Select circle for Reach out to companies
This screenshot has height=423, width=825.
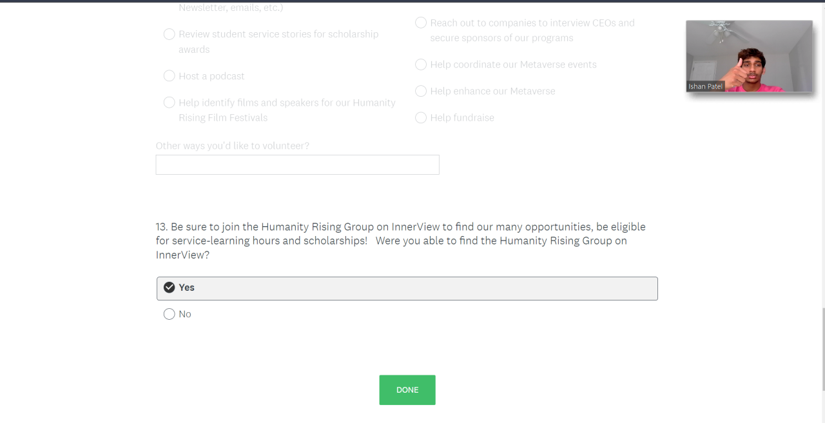pyautogui.click(x=421, y=23)
